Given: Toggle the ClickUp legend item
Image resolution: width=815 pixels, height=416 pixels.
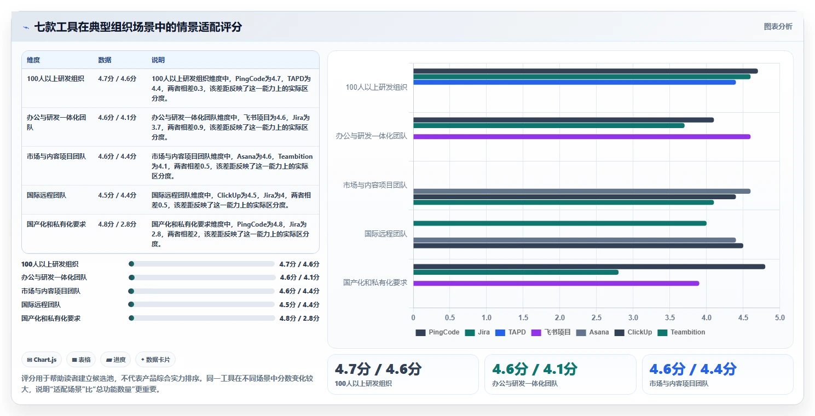Looking at the screenshot, I should point(633,332).
